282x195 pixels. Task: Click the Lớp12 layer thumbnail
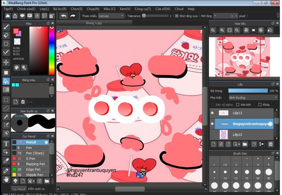(x=224, y=135)
